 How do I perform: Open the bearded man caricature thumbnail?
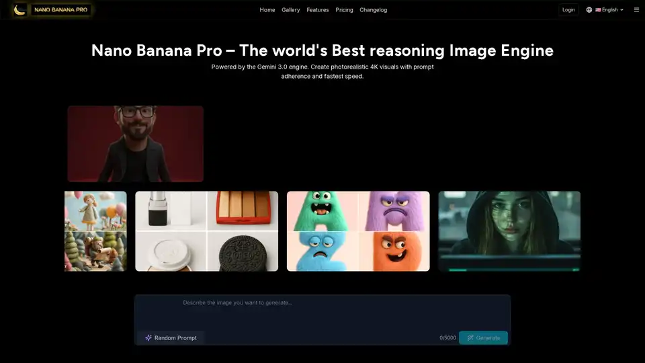pos(136,144)
